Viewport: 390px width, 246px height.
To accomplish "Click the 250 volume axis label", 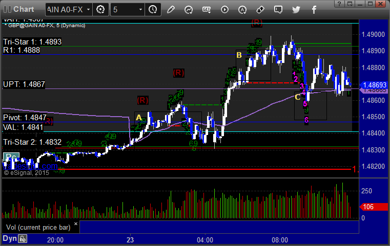I will click(366, 191).
